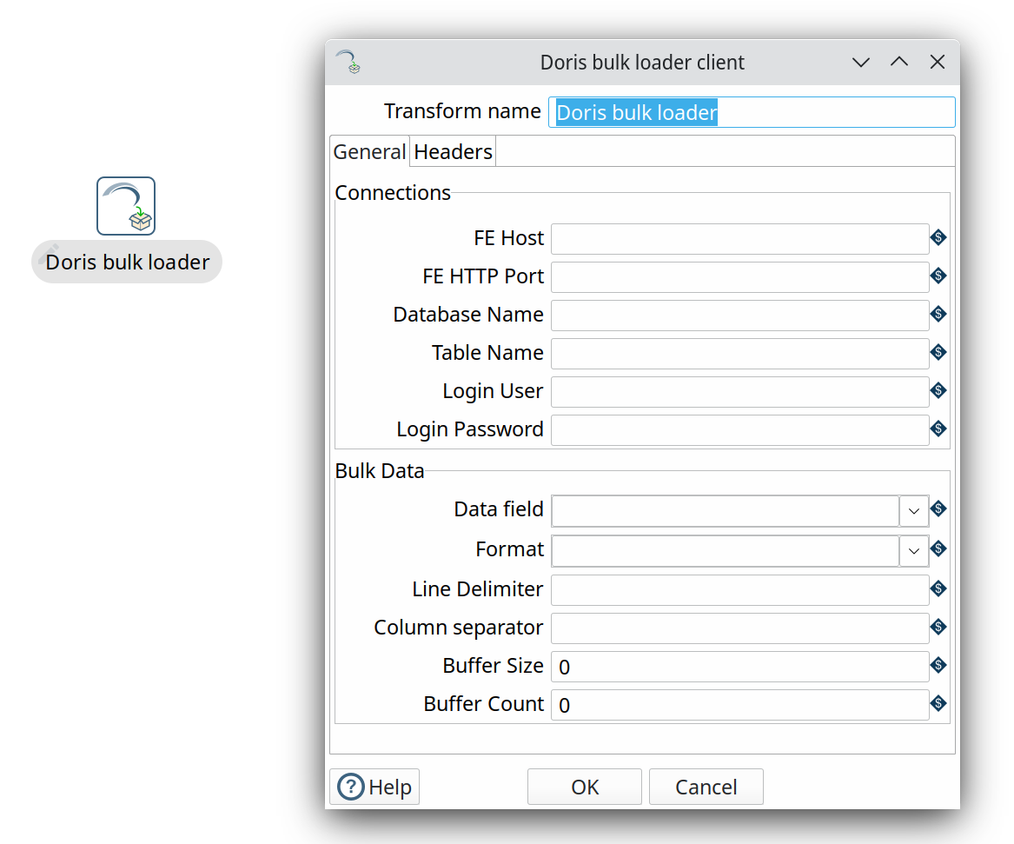Click the variable icon beside Line Delimiter
1014x844 pixels.
click(x=938, y=588)
